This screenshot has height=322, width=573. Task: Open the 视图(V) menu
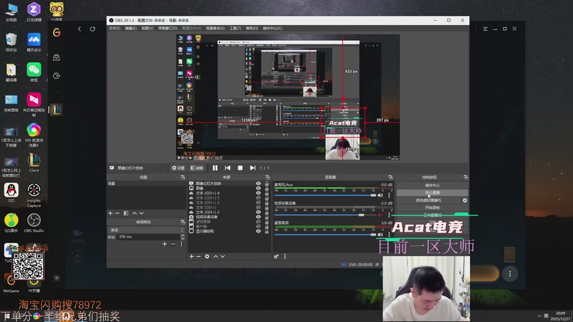[x=148, y=29]
